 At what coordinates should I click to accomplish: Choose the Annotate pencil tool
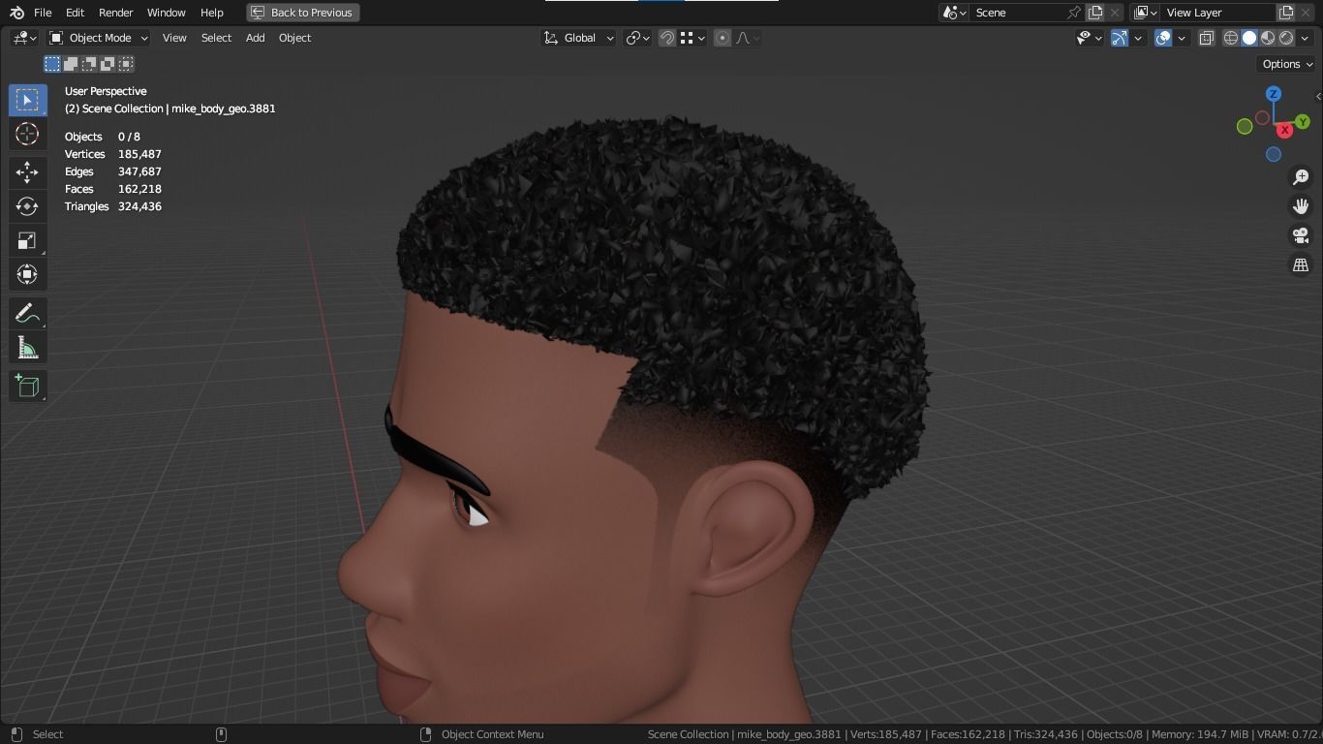click(27, 314)
